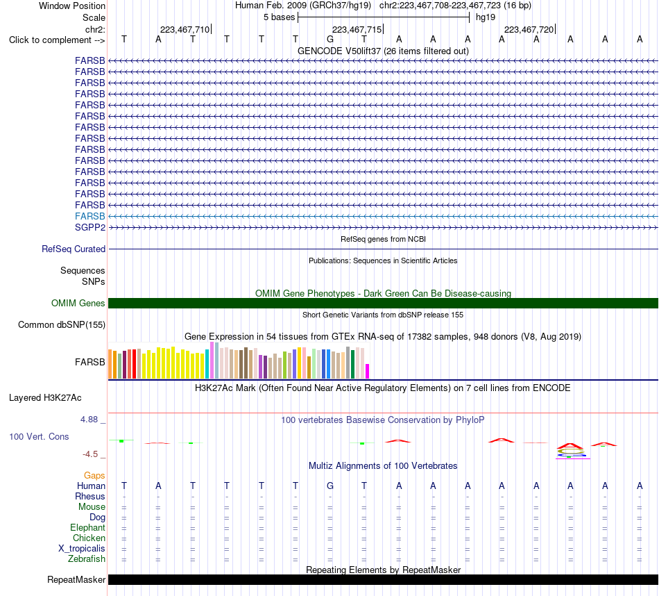Image resolution: width=659 pixels, height=596 pixels.
Task: Click the SNPs track label
Action: tap(94, 281)
